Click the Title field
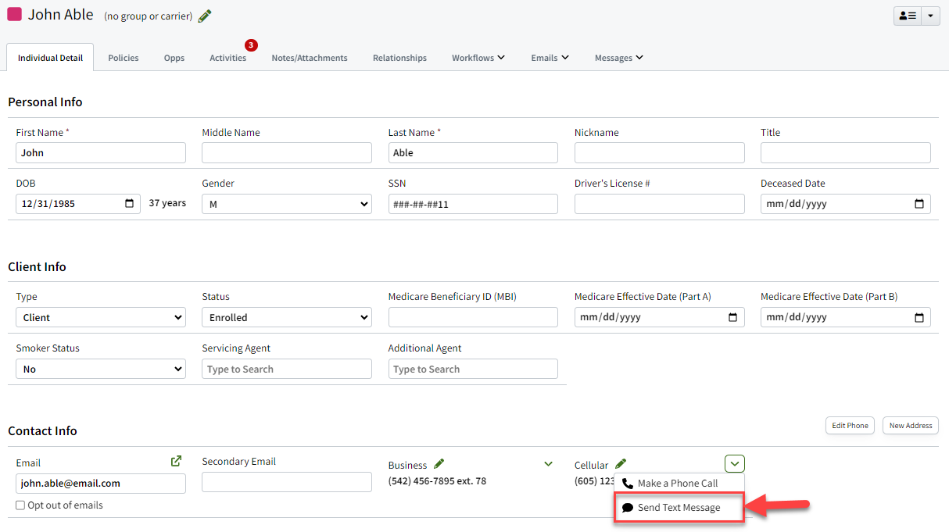Image resolution: width=949 pixels, height=532 pixels. click(x=846, y=152)
